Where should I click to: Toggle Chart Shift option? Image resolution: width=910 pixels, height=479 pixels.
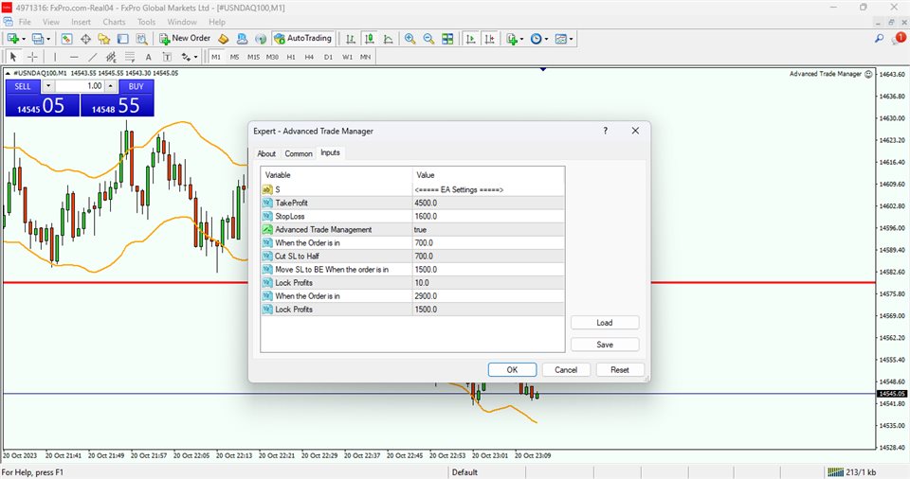(x=489, y=39)
